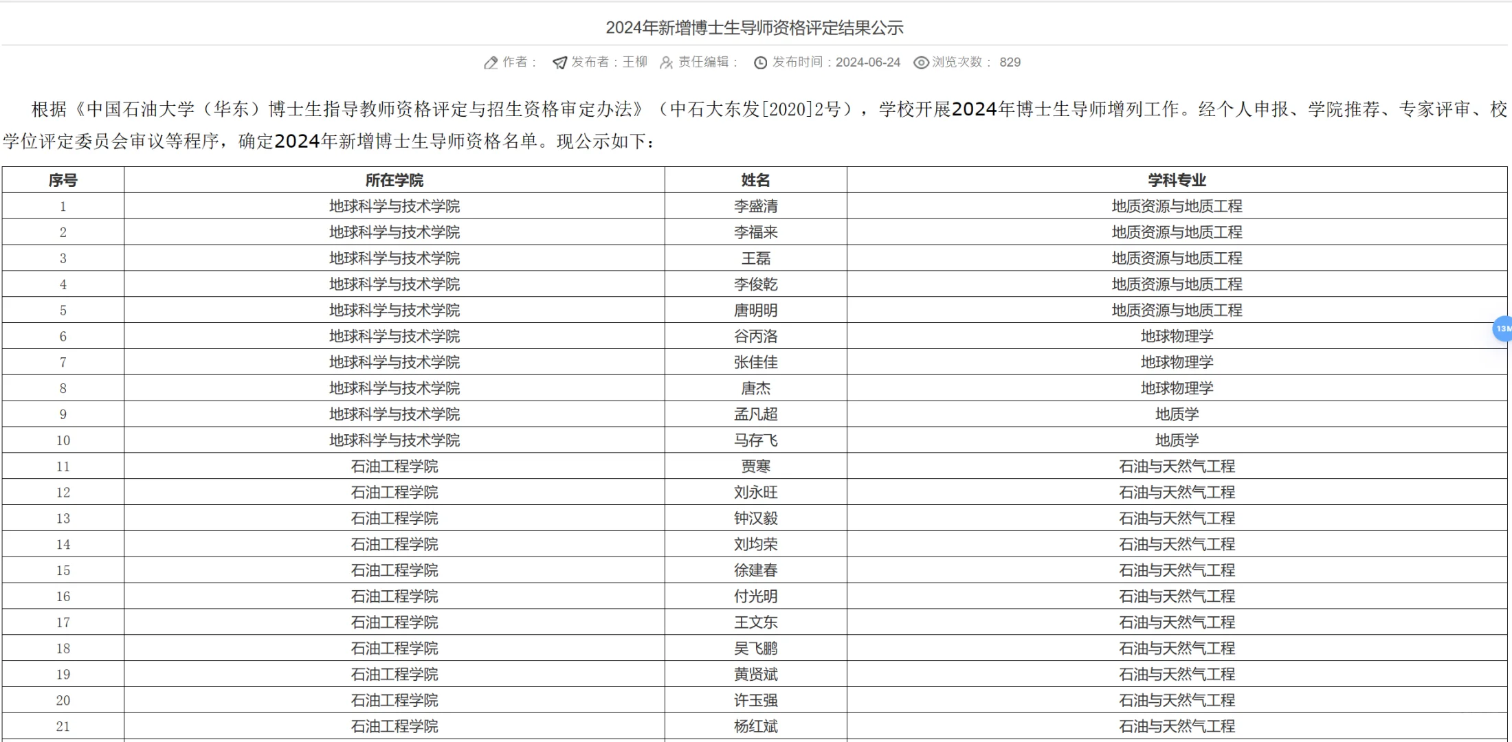Click the sequence number 1 cell

tap(63, 206)
